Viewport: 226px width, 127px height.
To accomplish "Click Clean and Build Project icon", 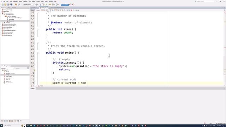I will coord(43,5).
